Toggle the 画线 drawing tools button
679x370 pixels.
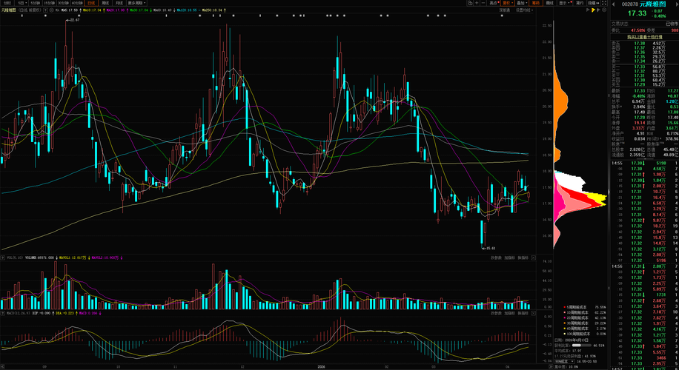tap(549, 3)
